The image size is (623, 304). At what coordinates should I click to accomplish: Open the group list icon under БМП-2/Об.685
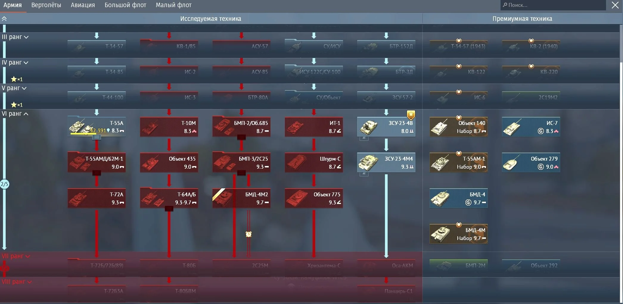(x=241, y=137)
